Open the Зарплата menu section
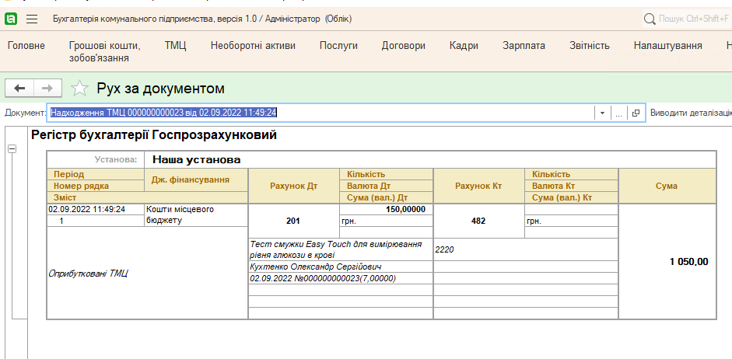 [x=524, y=46]
